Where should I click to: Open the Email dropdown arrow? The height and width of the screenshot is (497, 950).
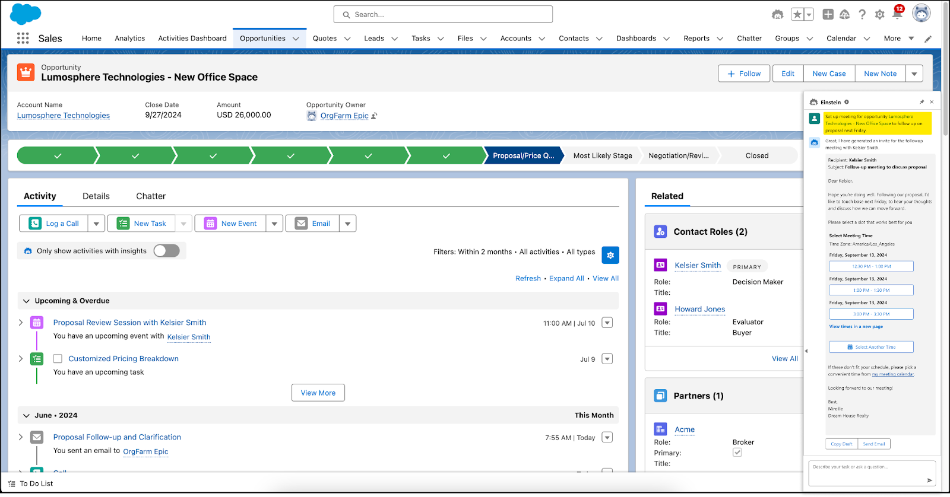[x=347, y=224]
